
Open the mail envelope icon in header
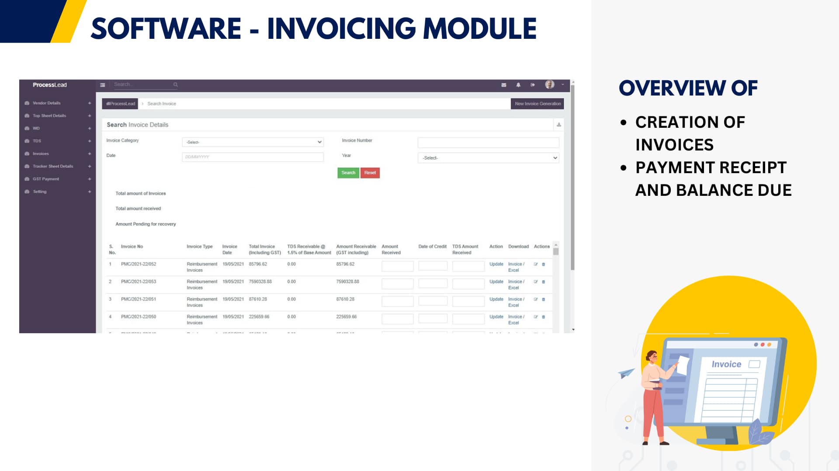[x=504, y=85]
